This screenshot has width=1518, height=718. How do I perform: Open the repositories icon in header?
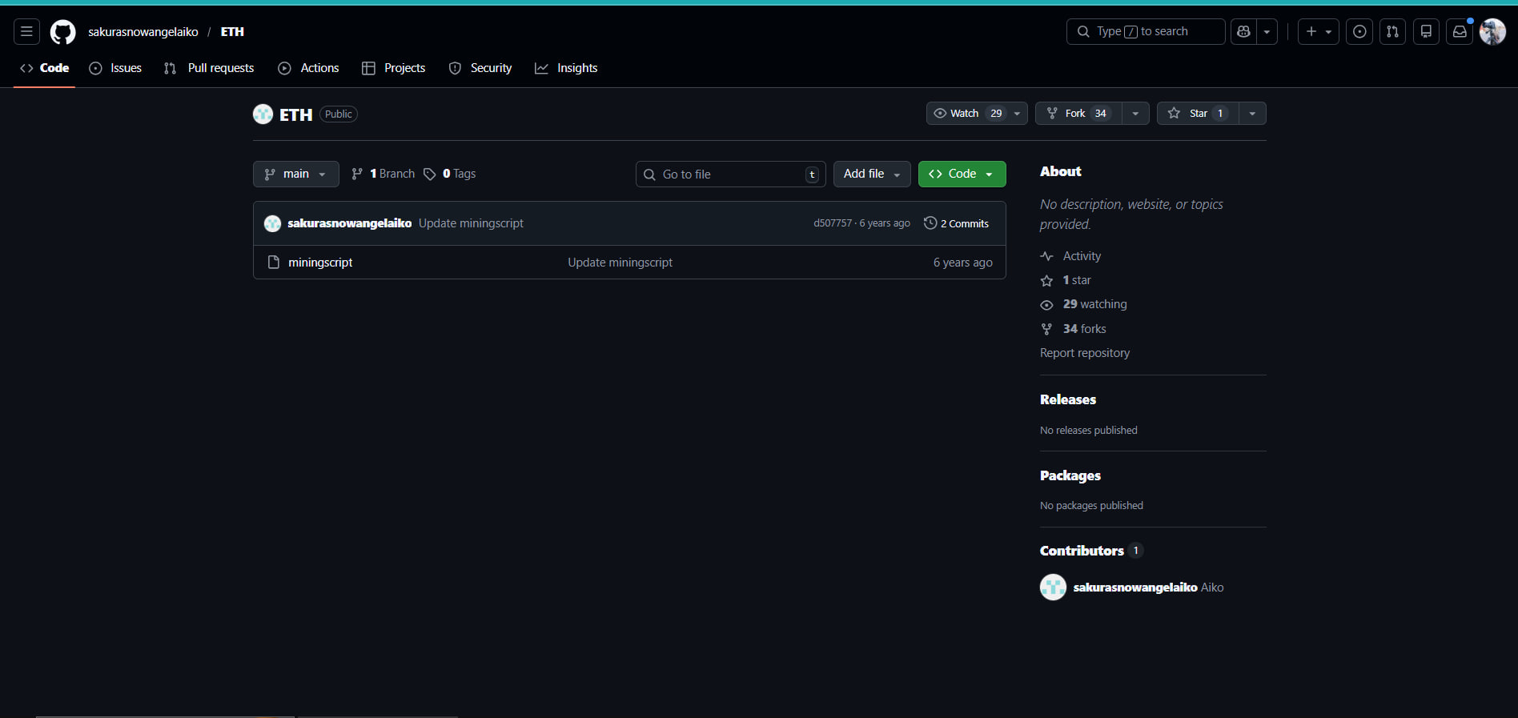pos(1426,32)
